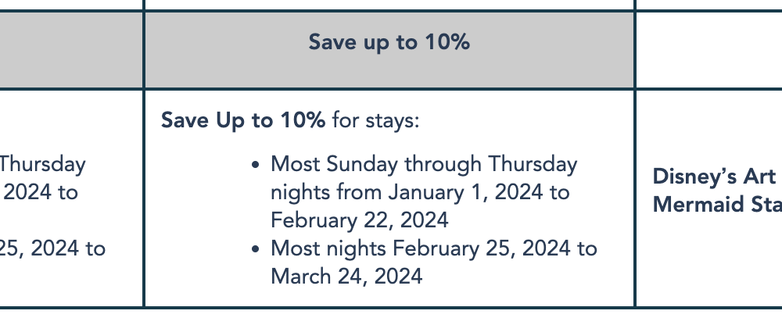Click "Most nights February 25, 2024 to" line
The image size is (782, 325).
pyautogui.click(x=434, y=248)
